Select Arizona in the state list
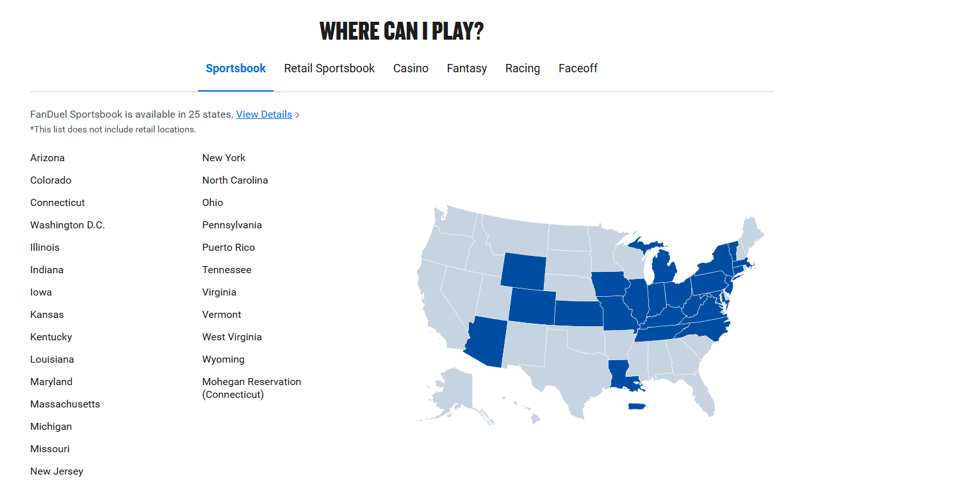 (x=47, y=158)
